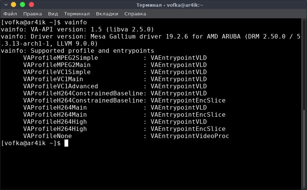Viewport: 307px width, 190px height.
Task: Click the window title Терминал - vofka@ar4ik
Action: tap(170, 5)
